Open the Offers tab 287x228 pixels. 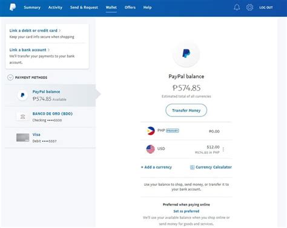pos(130,7)
